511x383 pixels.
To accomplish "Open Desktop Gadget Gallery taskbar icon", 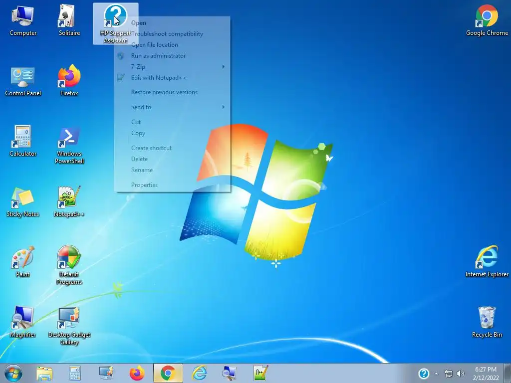I will tap(106, 373).
